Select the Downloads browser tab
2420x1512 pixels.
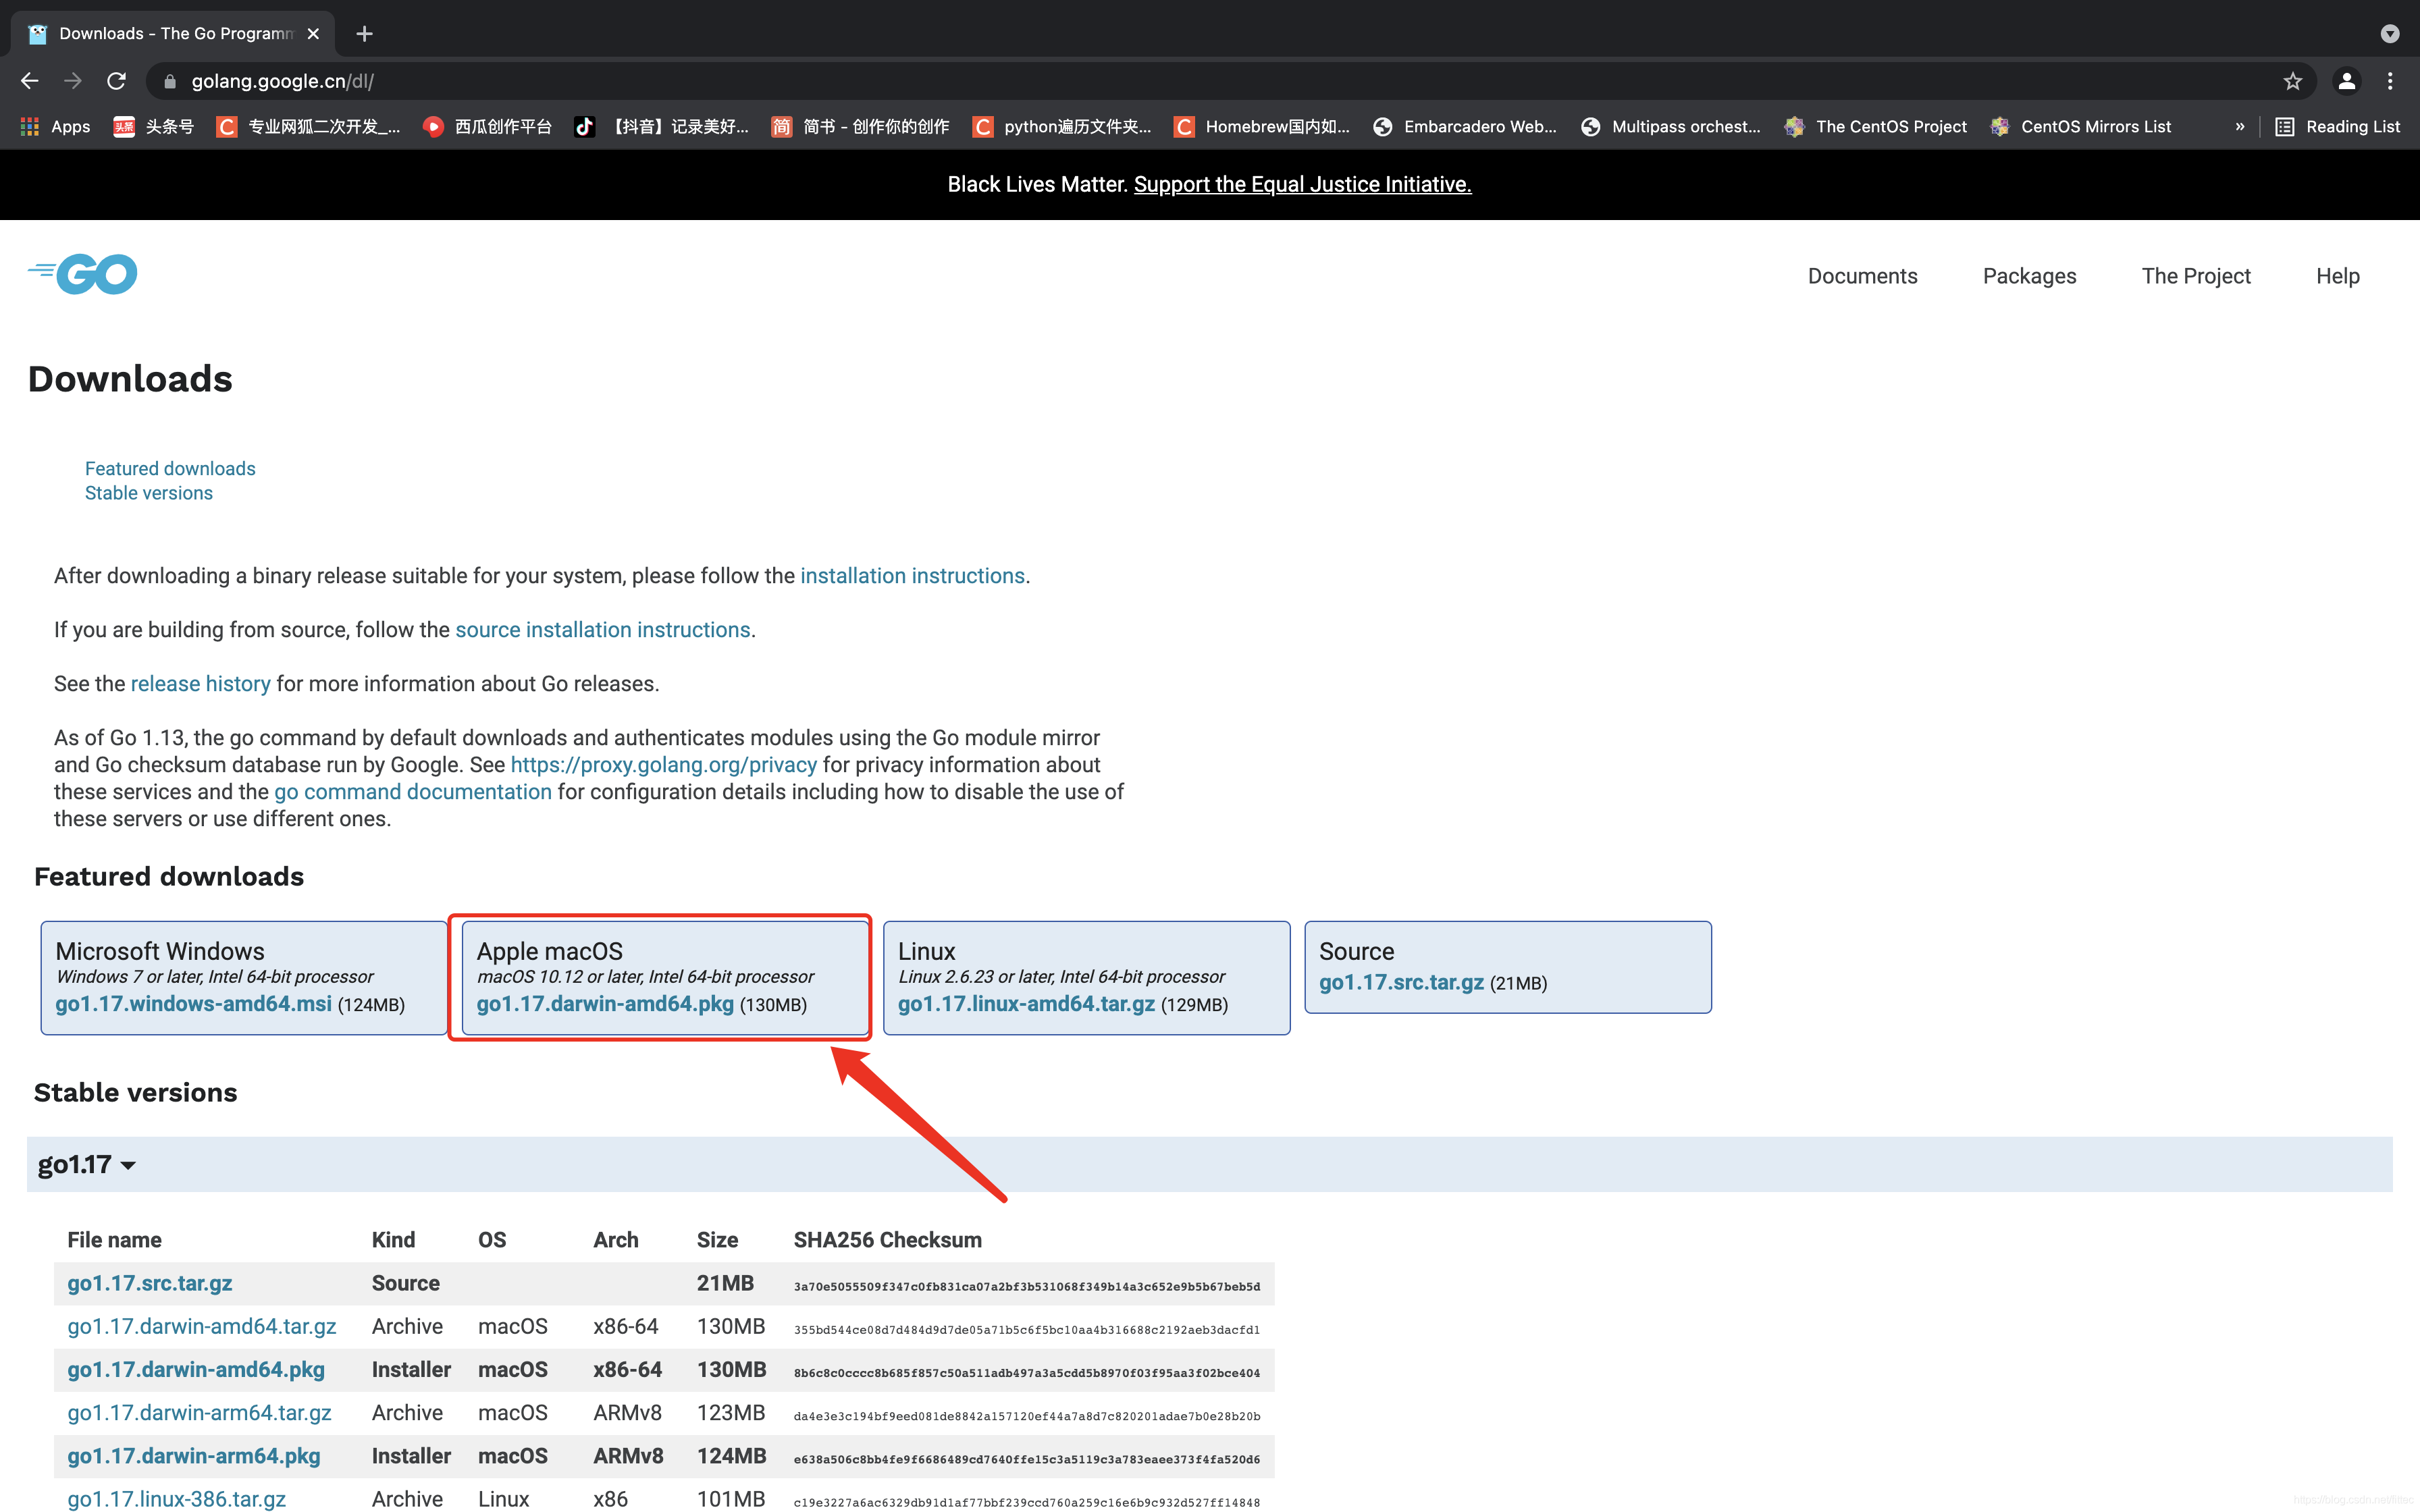point(173,34)
